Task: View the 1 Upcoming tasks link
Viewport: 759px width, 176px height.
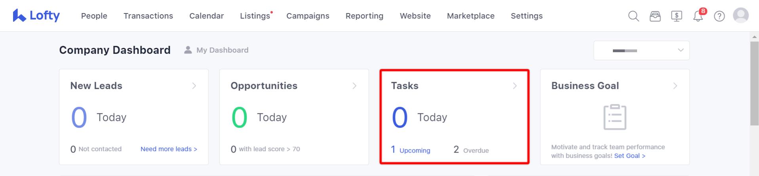Action: (x=411, y=150)
